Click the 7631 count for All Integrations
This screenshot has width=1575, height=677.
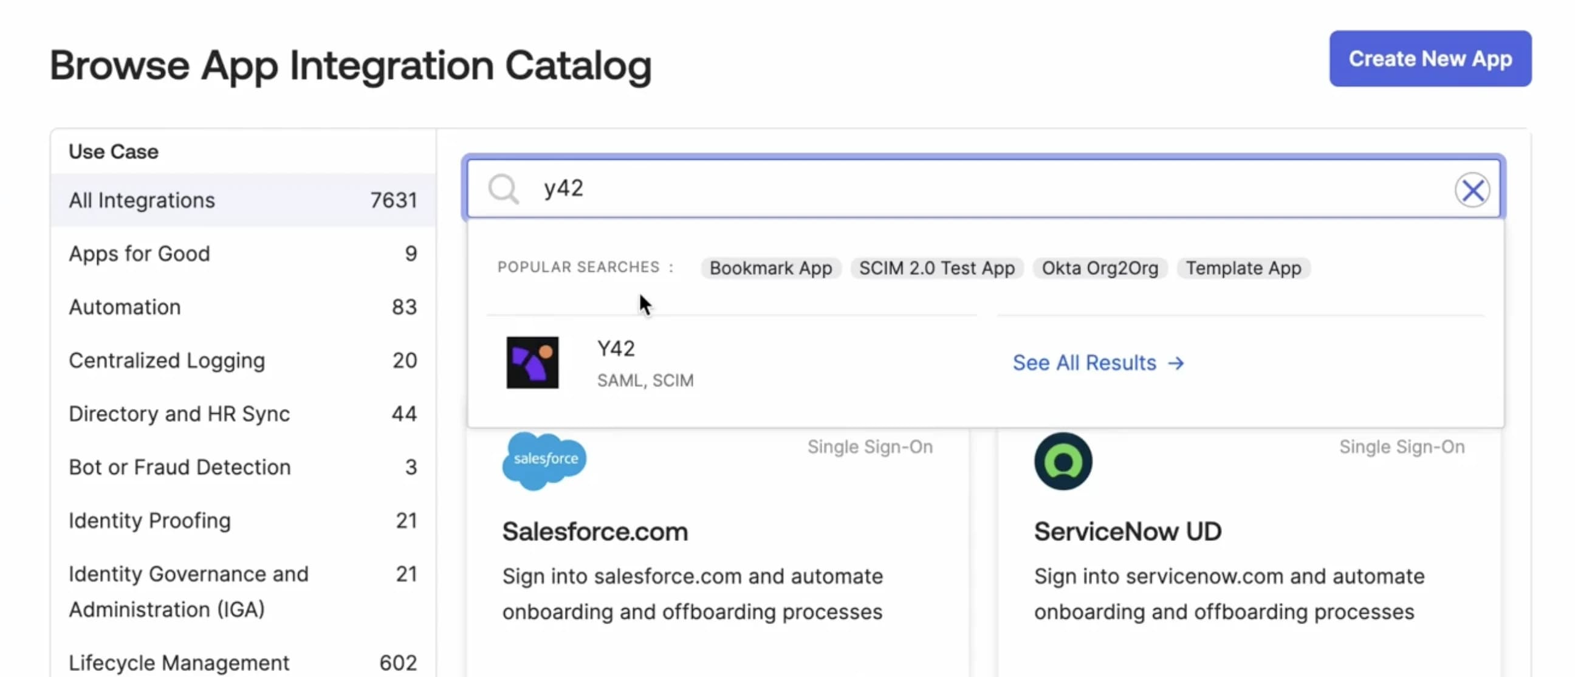(393, 200)
